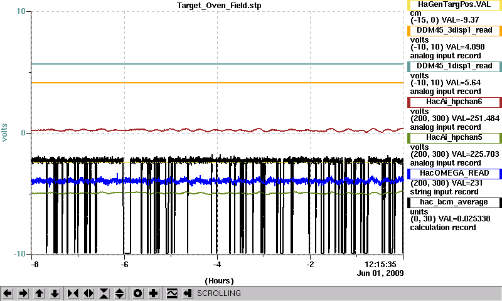Click the x-axis tick label -2

[310, 265]
